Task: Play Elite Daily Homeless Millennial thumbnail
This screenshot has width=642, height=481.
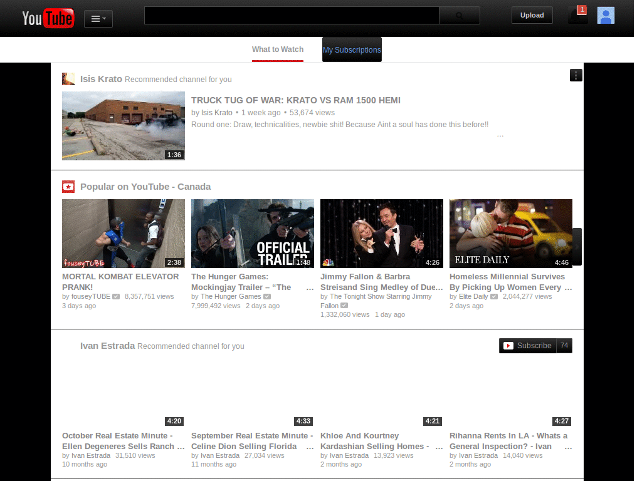Action: 511,234
